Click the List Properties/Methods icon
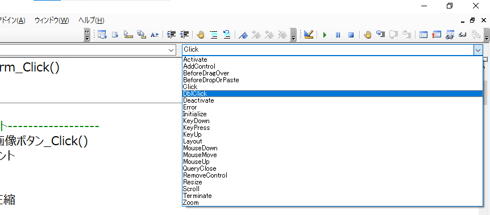490x215 pixels. pos(102,35)
